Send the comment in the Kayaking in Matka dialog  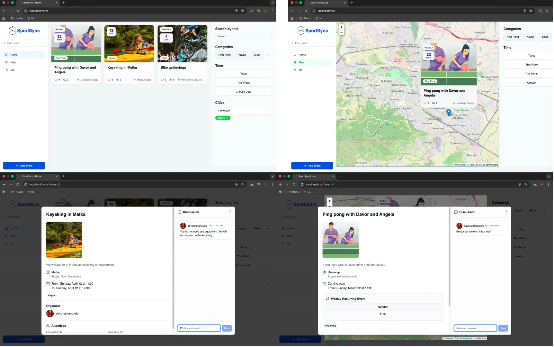tap(227, 329)
